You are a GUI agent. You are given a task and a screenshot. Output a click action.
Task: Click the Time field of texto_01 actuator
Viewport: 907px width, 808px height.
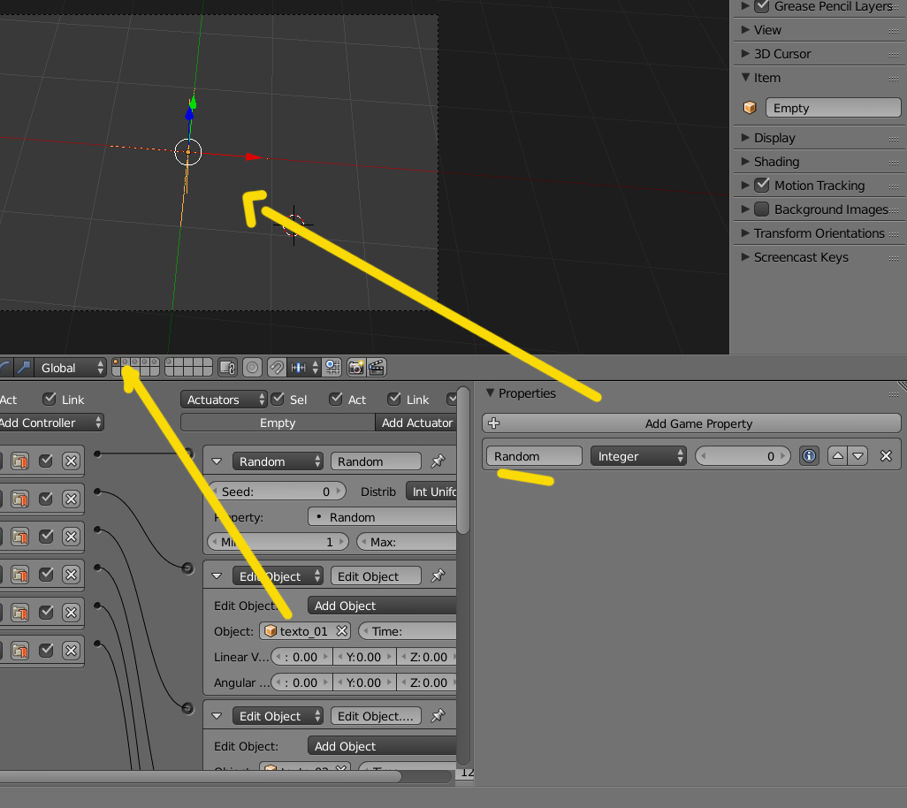[x=408, y=631]
